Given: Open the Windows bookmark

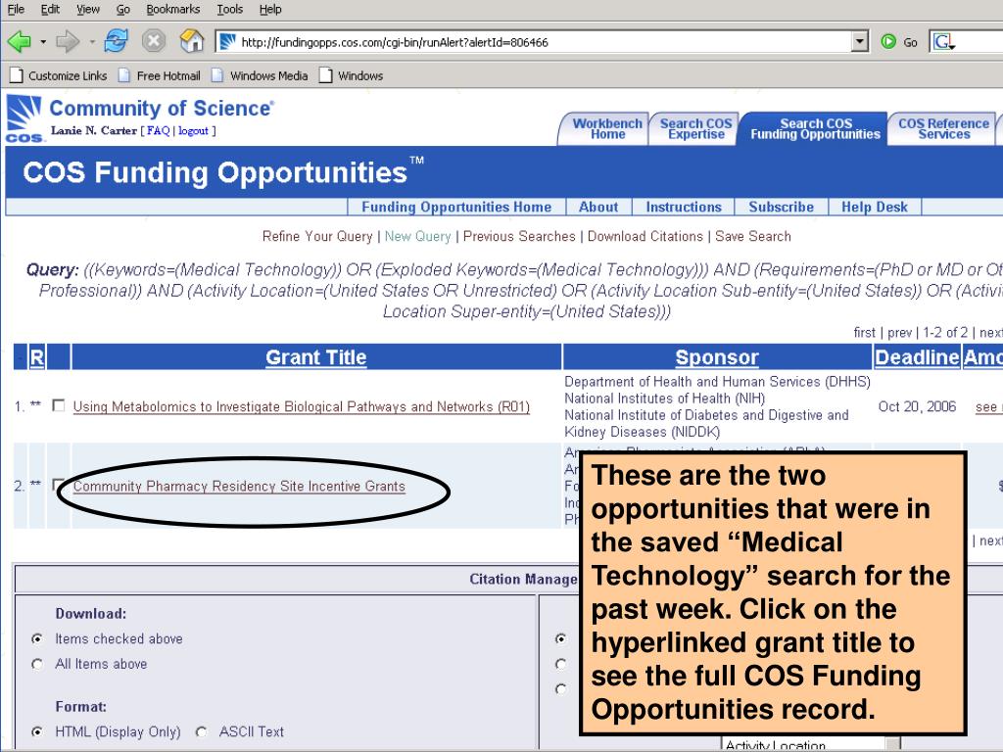Looking at the screenshot, I should pyautogui.click(x=352, y=75).
